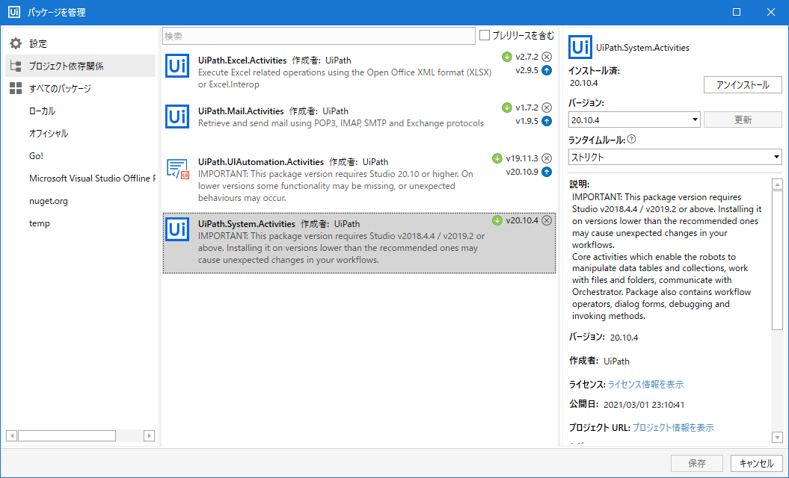Click the UiPath.System.Activities list logo
Image resolution: width=789 pixels, height=478 pixels.
177,229
